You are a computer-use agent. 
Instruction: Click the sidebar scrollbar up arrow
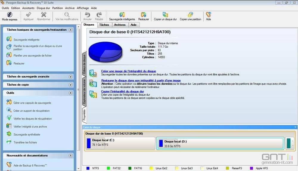tap(78, 27)
